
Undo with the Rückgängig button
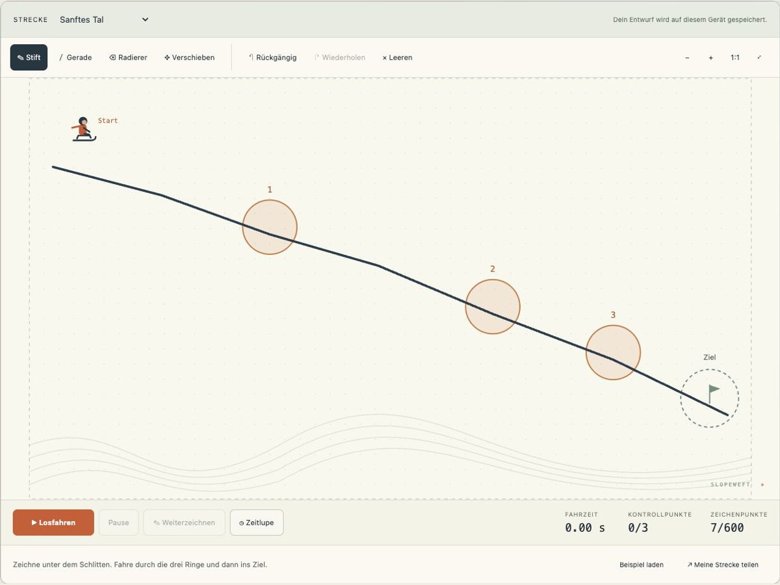(272, 57)
